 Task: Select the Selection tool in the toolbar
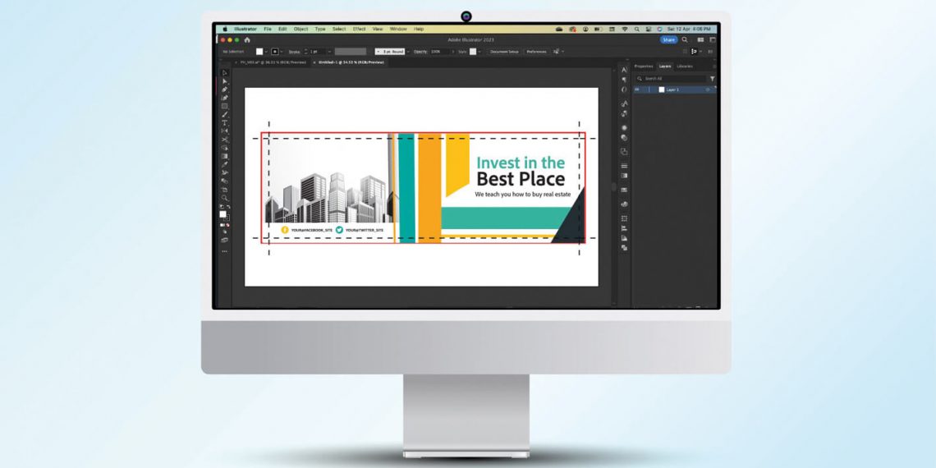tap(224, 73)
